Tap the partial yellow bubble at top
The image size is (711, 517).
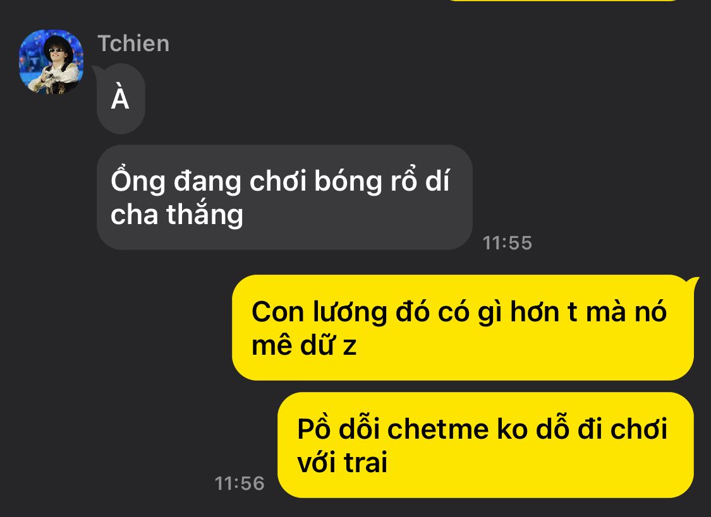point(562,1)
